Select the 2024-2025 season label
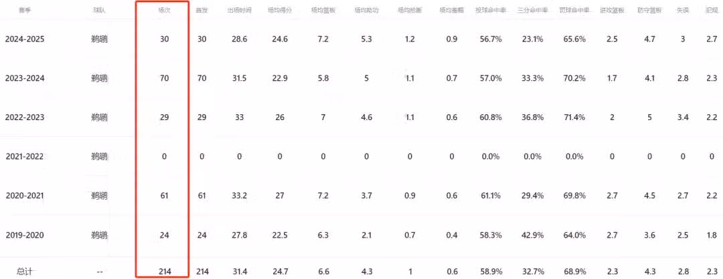The height and width of the screenshot is (279, 723). coord(23,39)
